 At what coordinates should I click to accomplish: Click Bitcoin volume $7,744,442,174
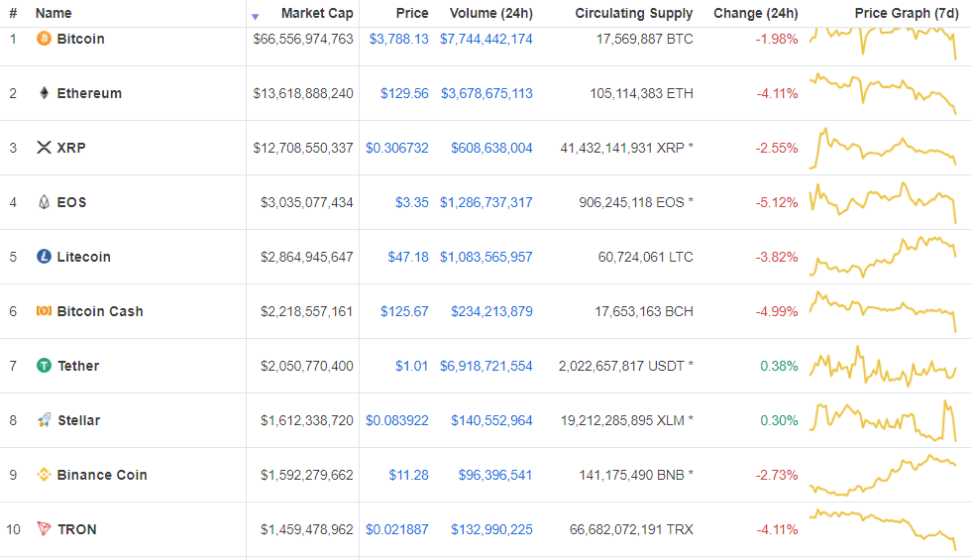click(x=486, y=39)
